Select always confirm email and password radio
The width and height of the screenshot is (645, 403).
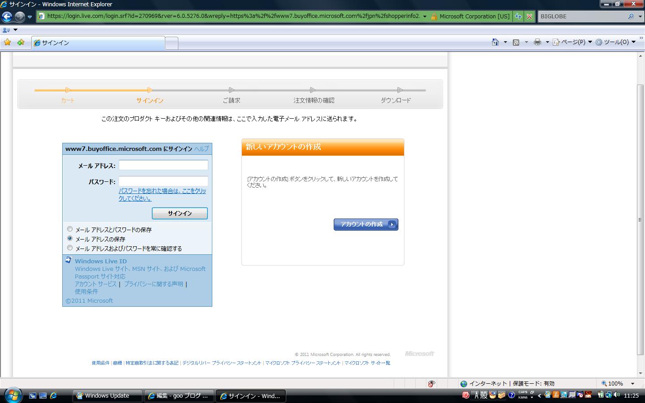[x=70, y=248]
